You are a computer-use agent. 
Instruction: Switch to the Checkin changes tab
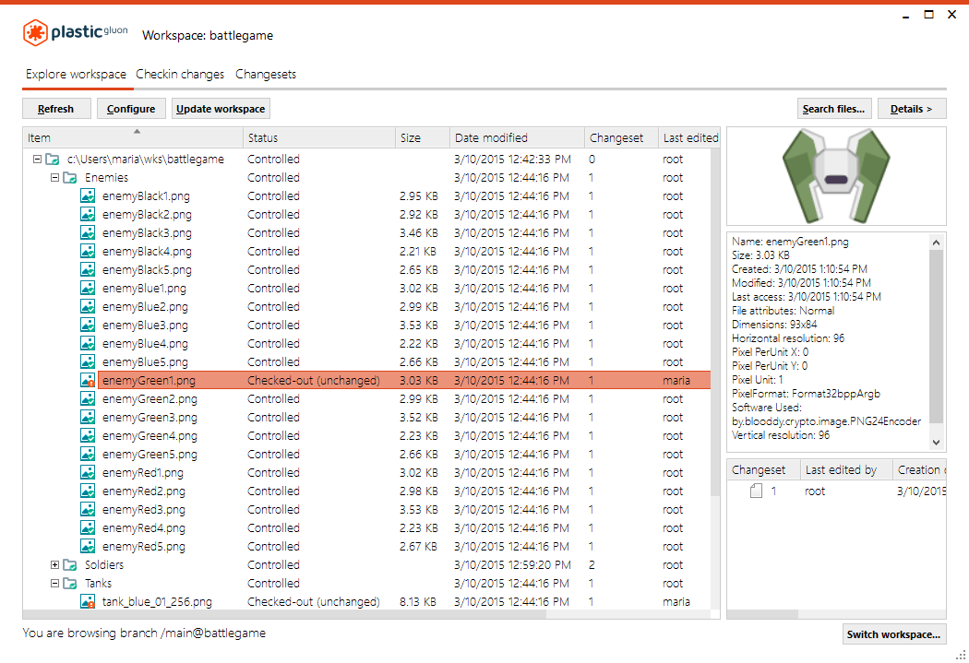pyautogui.click(x=180, y=74)
